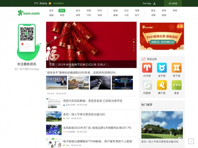Click the Beijing weather location text
This screenshot has width=198, height=148.
(x=43, y=3)
